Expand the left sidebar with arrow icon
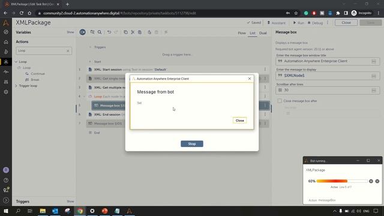This screenshot has width=384, height=216. point(6,200)
